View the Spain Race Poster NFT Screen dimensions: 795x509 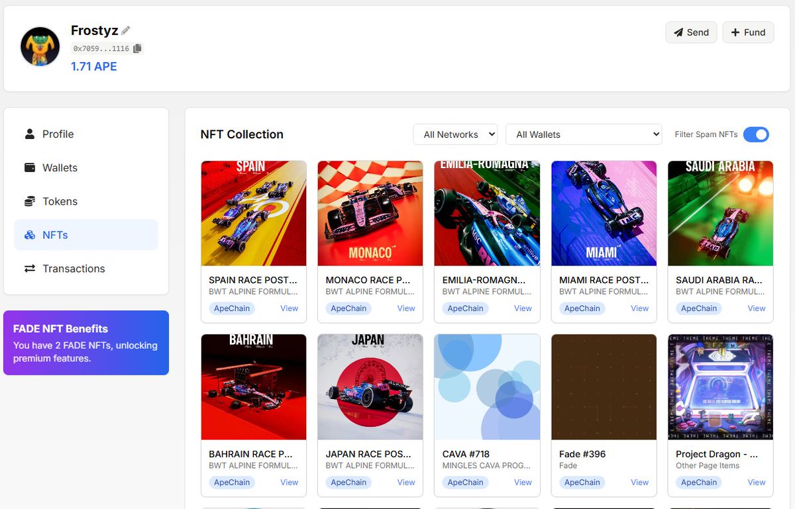(289, 308)
